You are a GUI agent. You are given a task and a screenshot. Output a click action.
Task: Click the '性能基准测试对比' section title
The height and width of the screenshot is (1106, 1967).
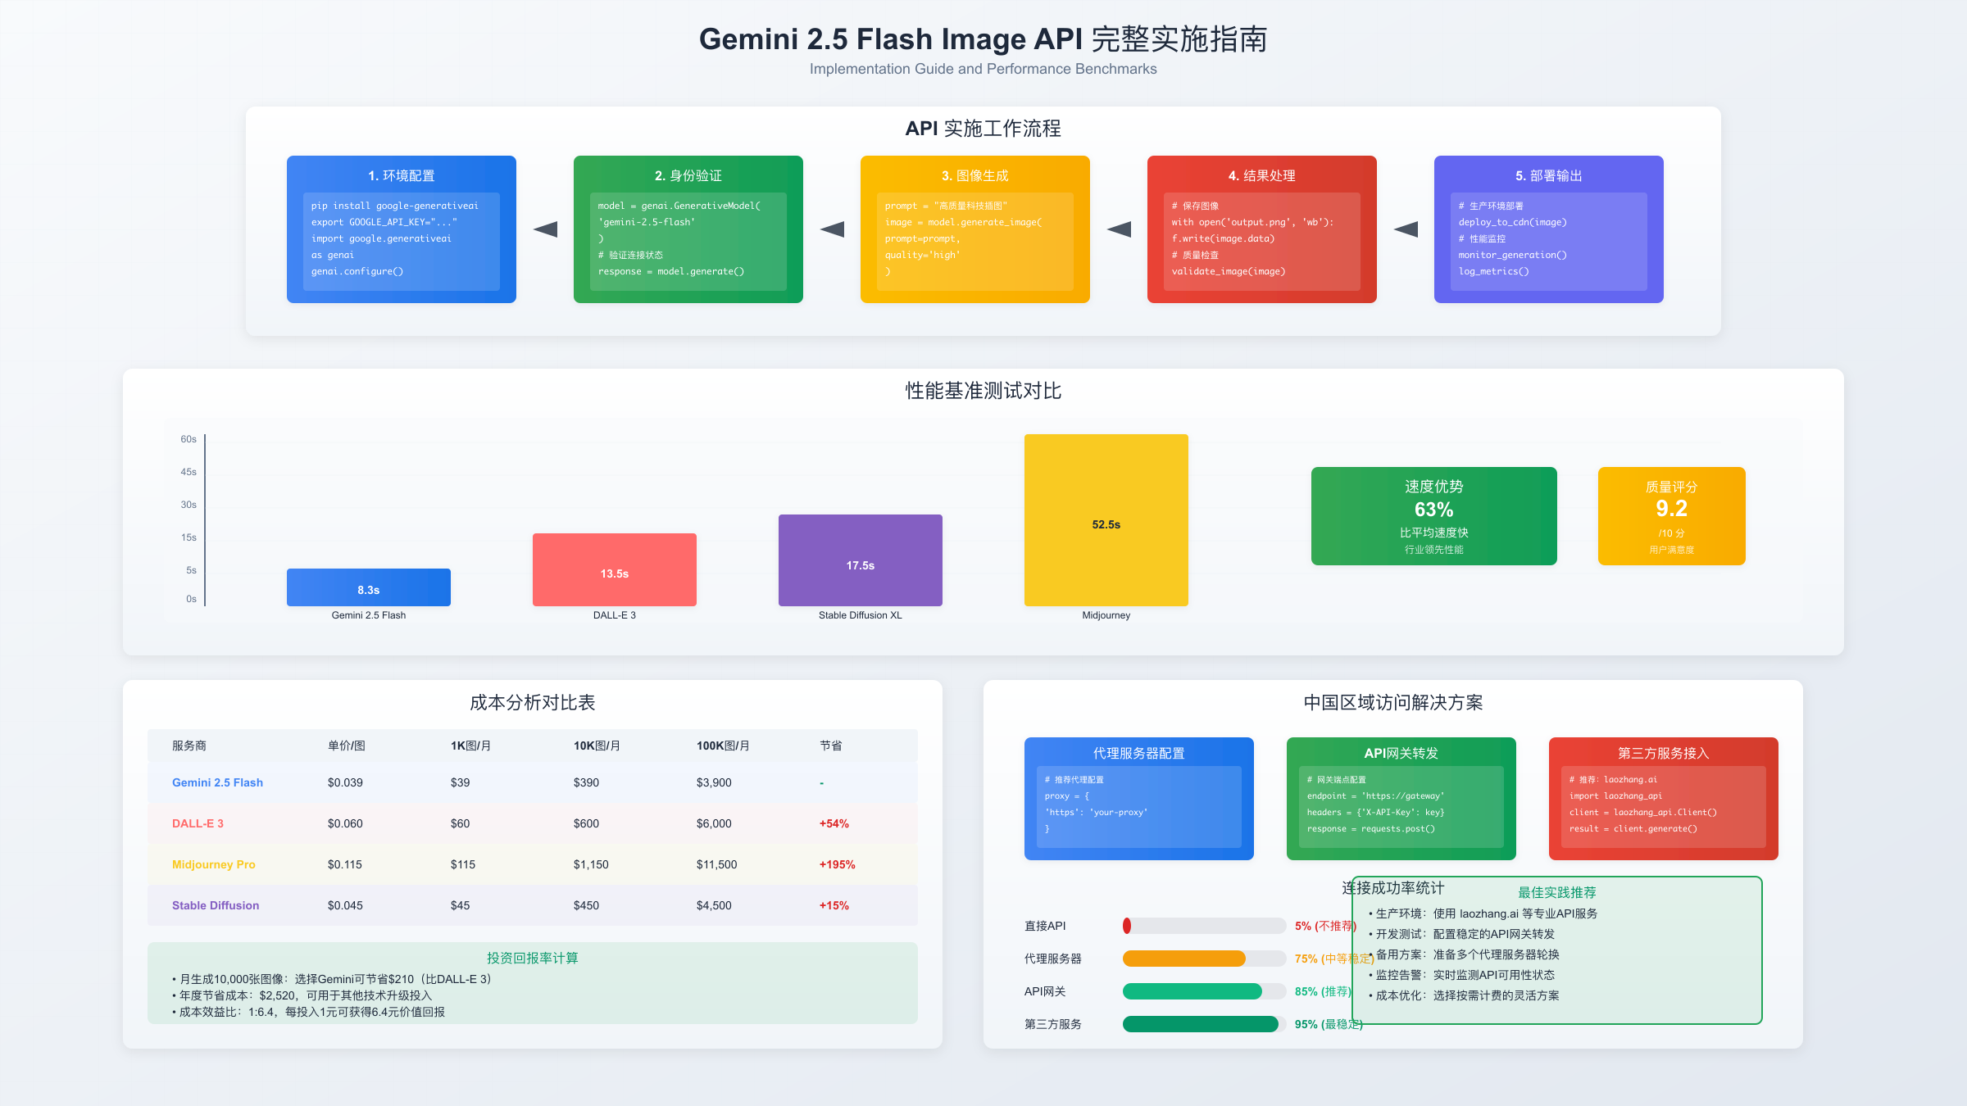click(x=983, y=391)
